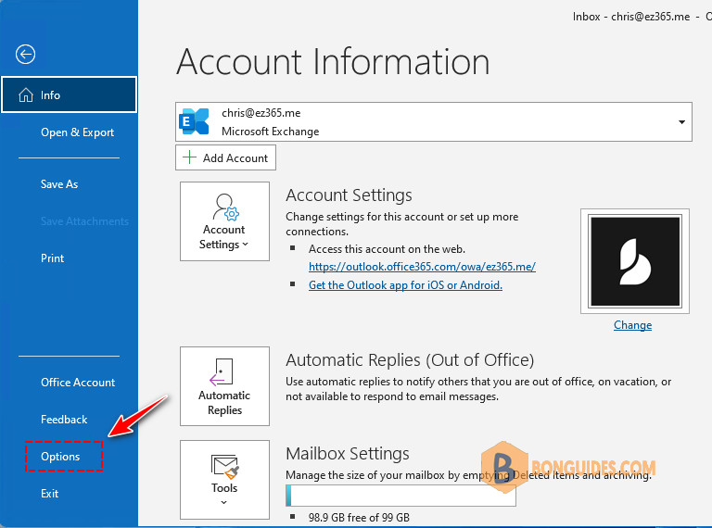The image size is (712, 528).
Task: Open Office Account page
Action: [x=78, y=383]
